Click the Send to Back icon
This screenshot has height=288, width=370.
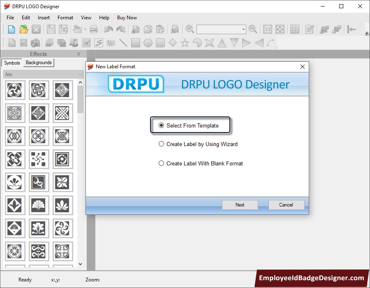pos(337,30)
